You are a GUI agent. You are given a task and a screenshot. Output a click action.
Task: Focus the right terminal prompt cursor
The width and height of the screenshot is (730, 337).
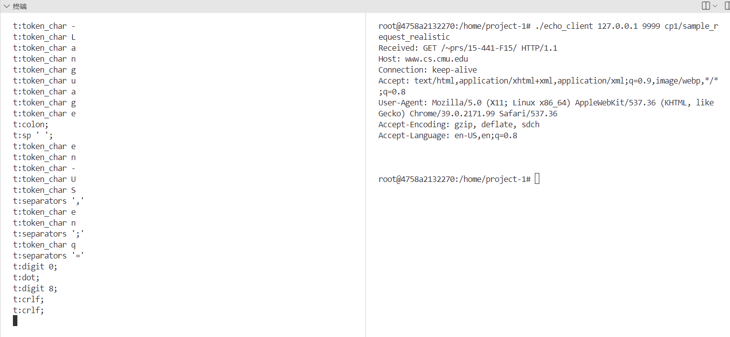pos(537,179)
